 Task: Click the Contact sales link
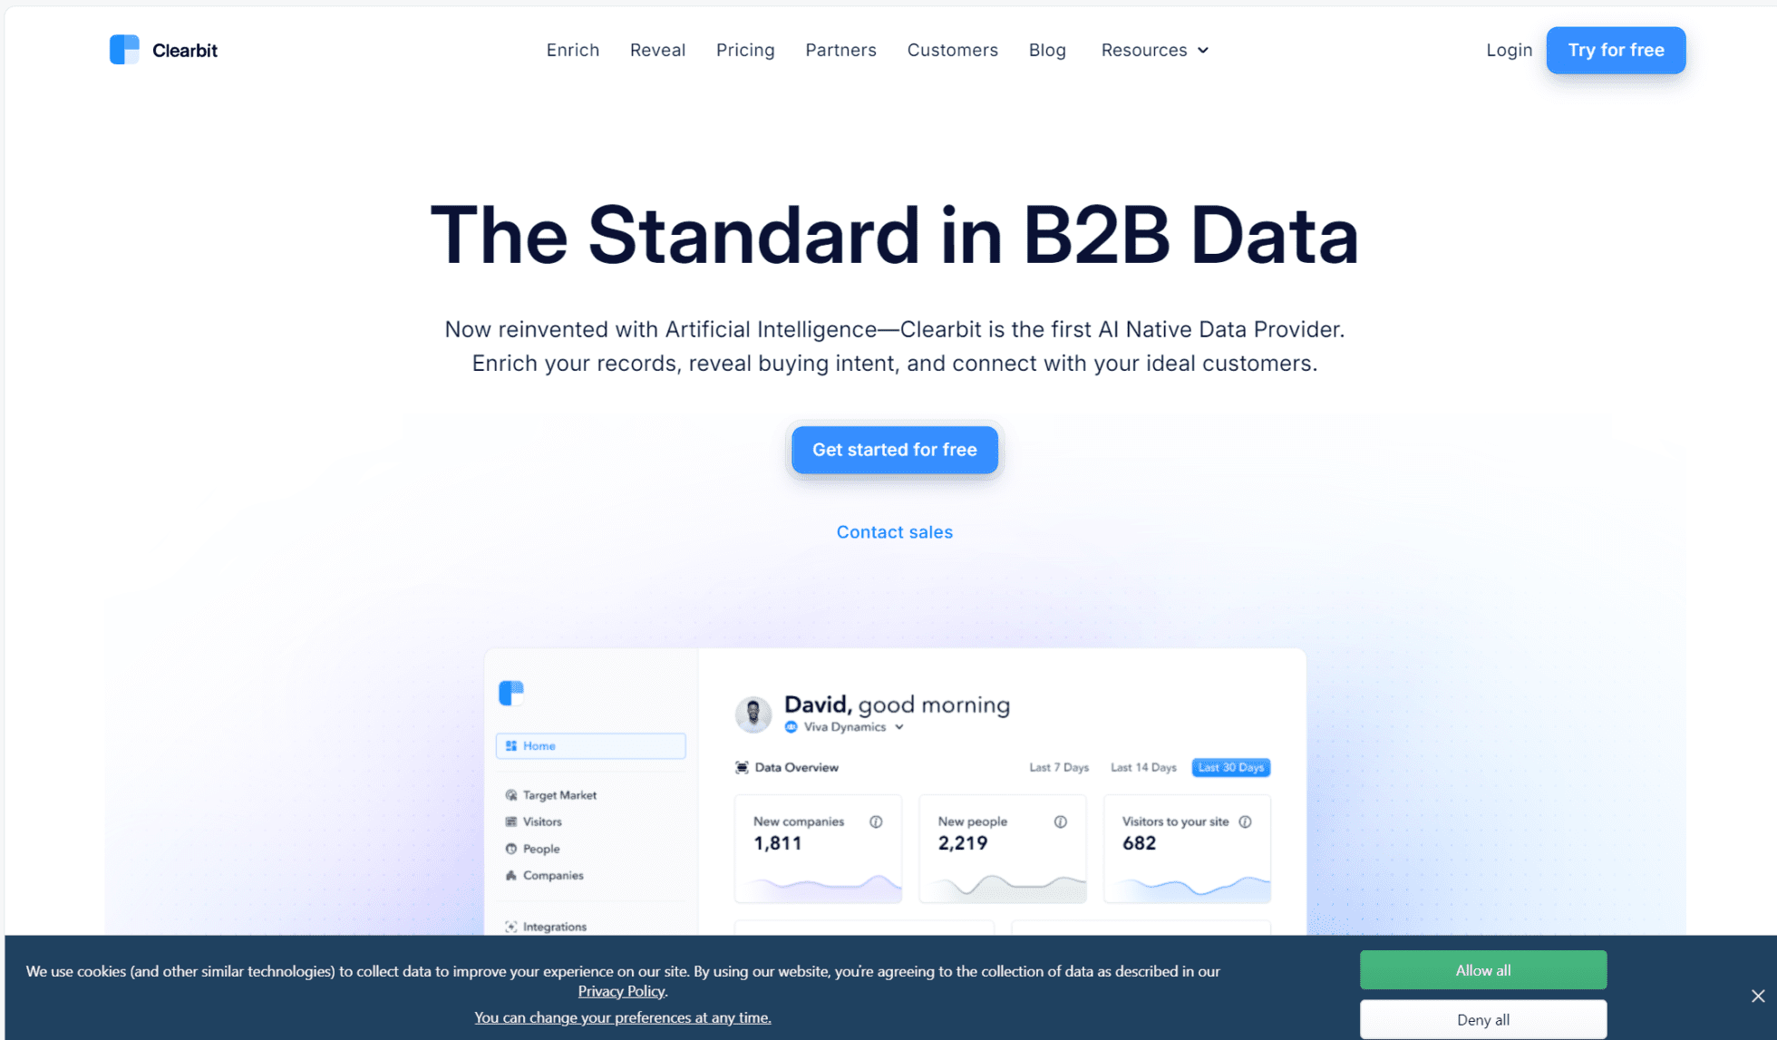click(x=893, y=531)
